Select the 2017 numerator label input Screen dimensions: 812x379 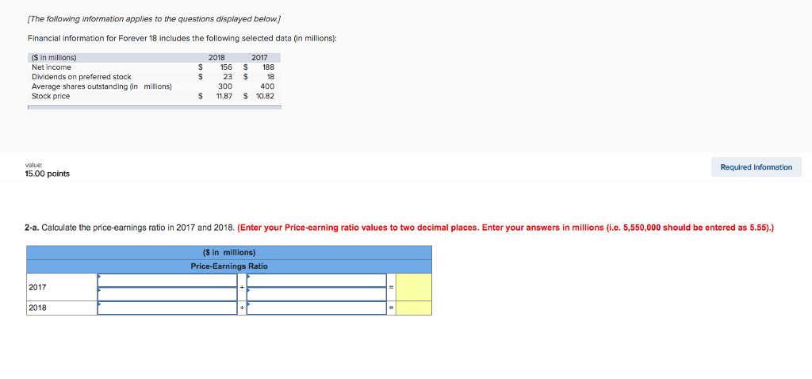[167, 280]
